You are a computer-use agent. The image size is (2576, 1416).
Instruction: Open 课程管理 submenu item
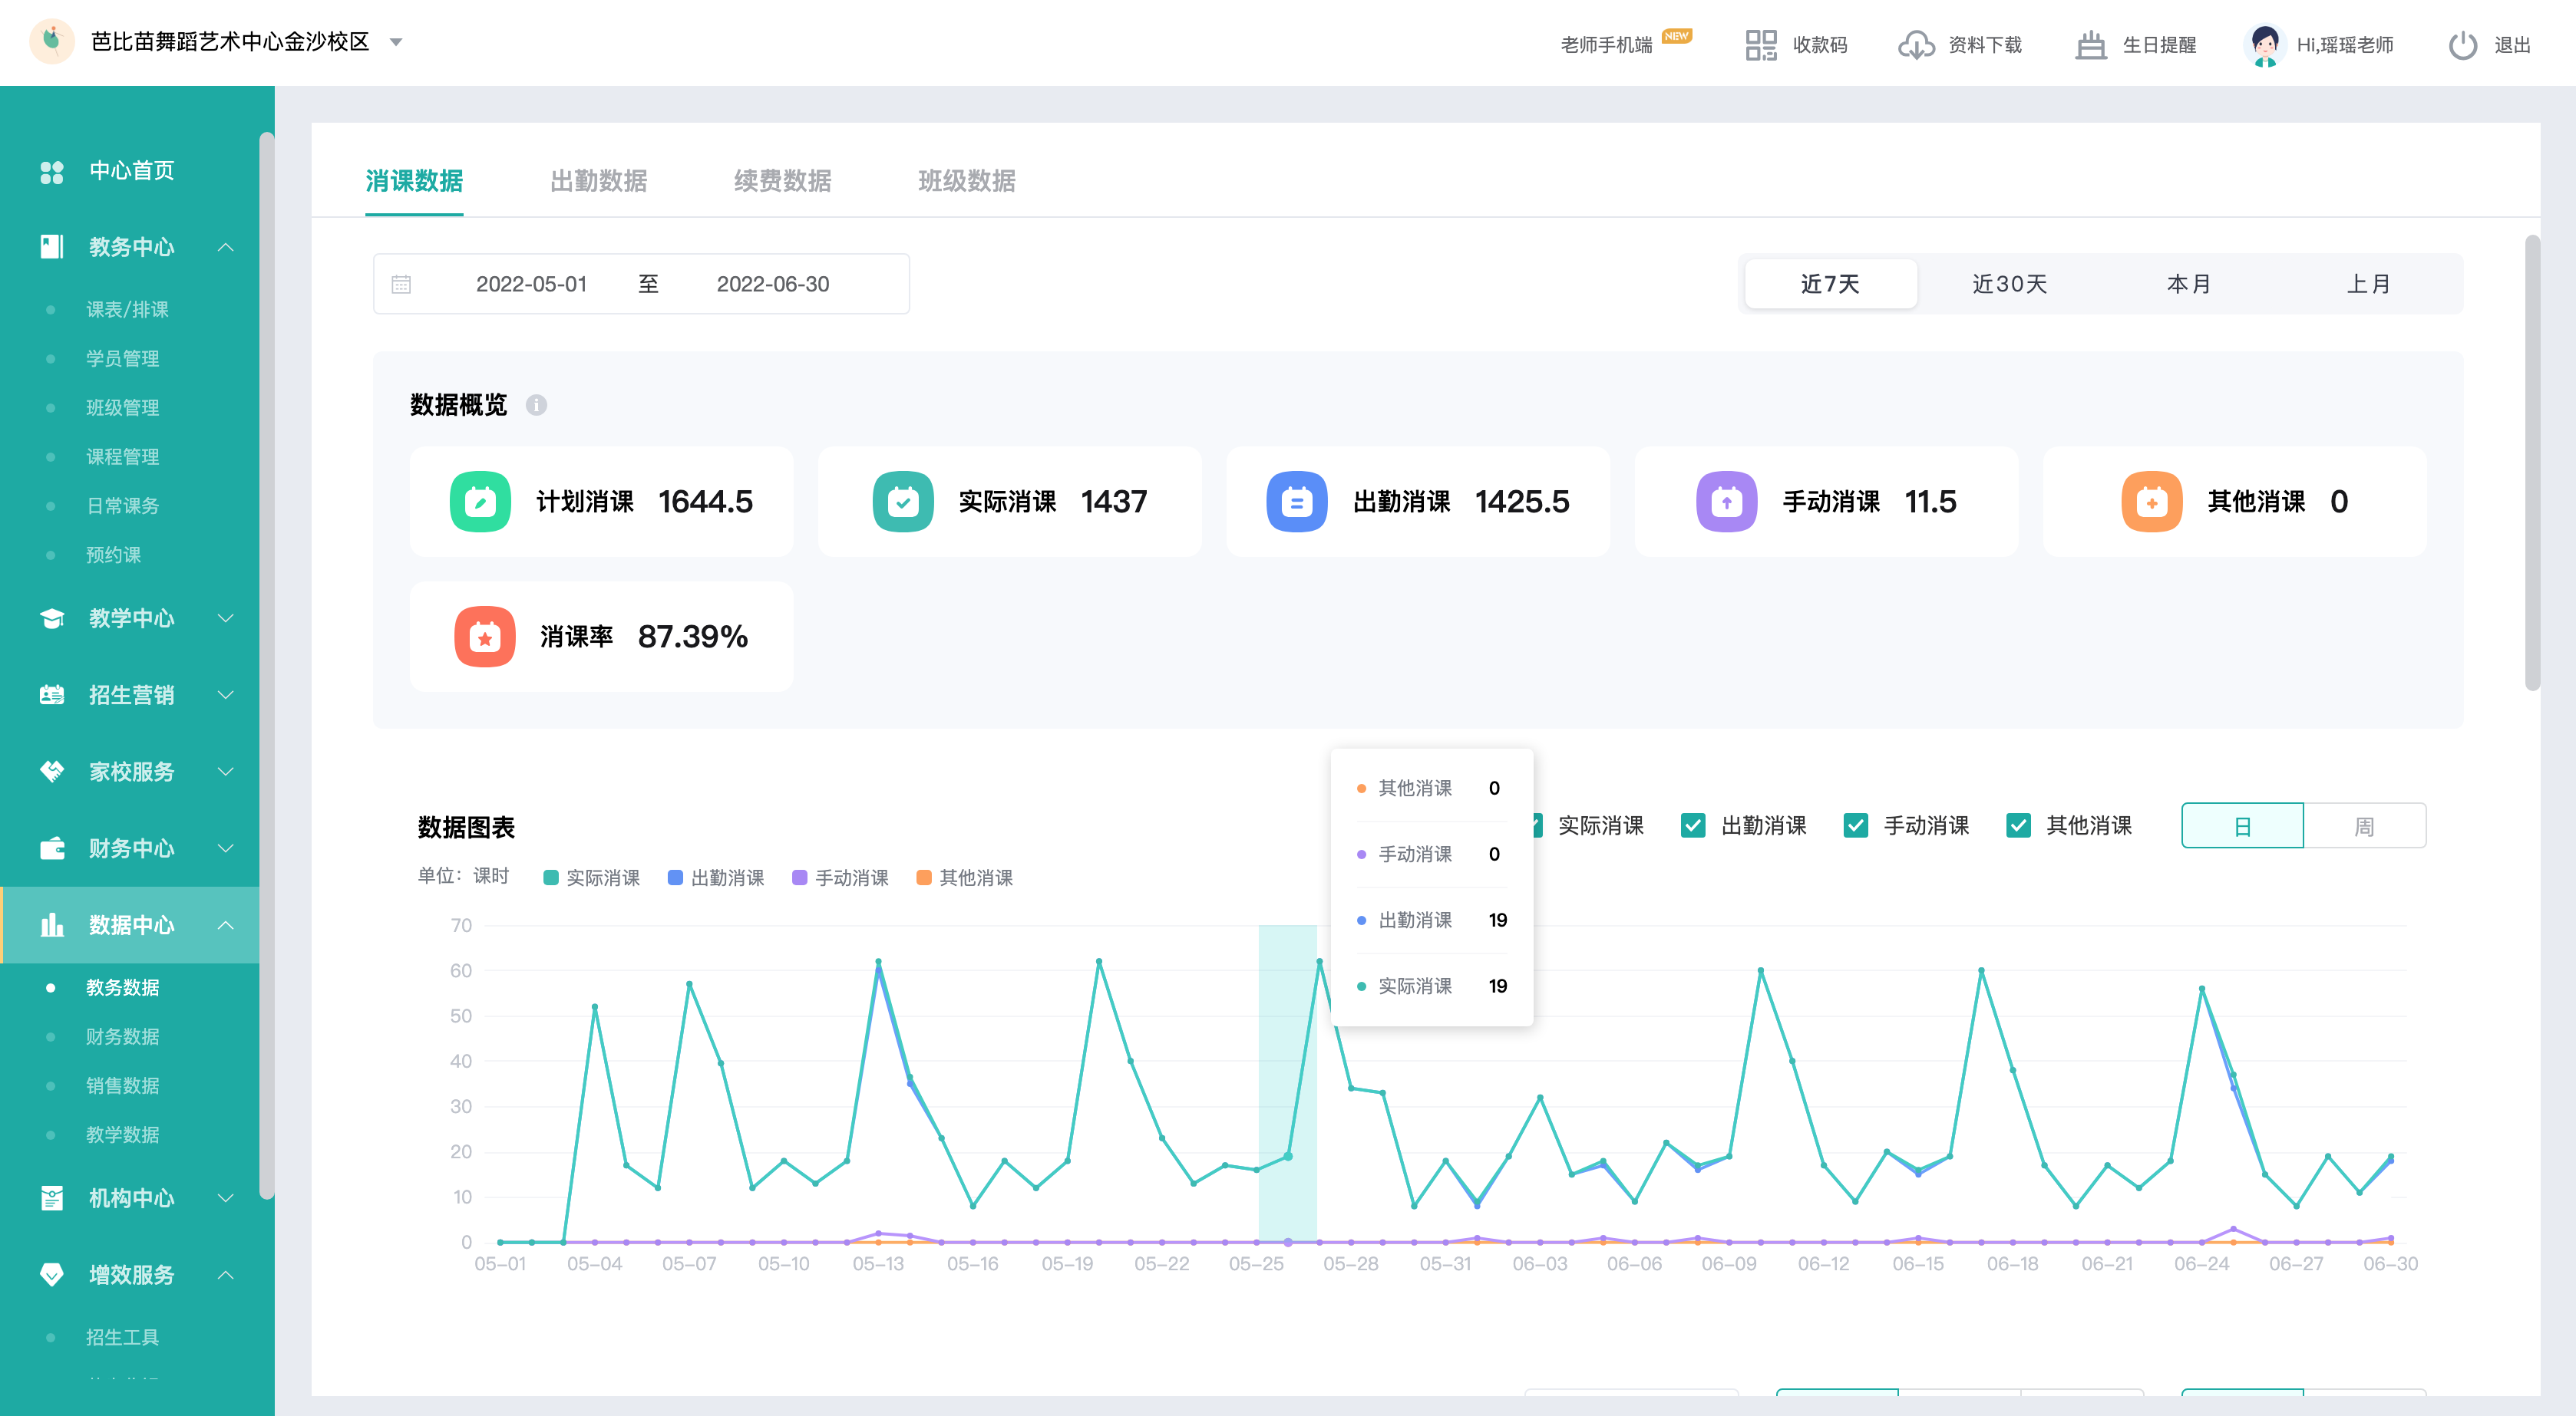[x=122, y=456]
